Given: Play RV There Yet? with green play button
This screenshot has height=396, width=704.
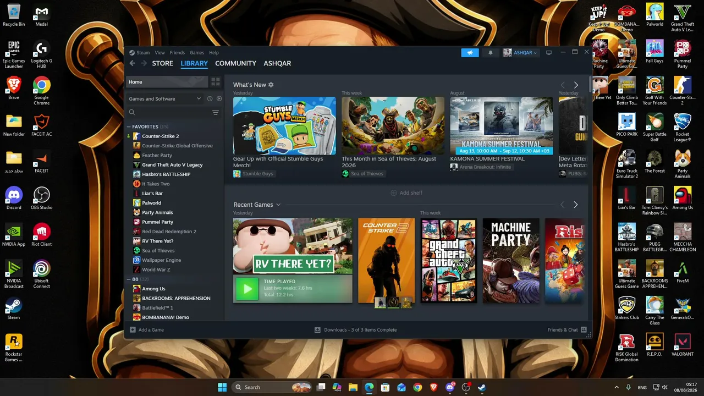Looking at the screenshot, I should 247,289.
